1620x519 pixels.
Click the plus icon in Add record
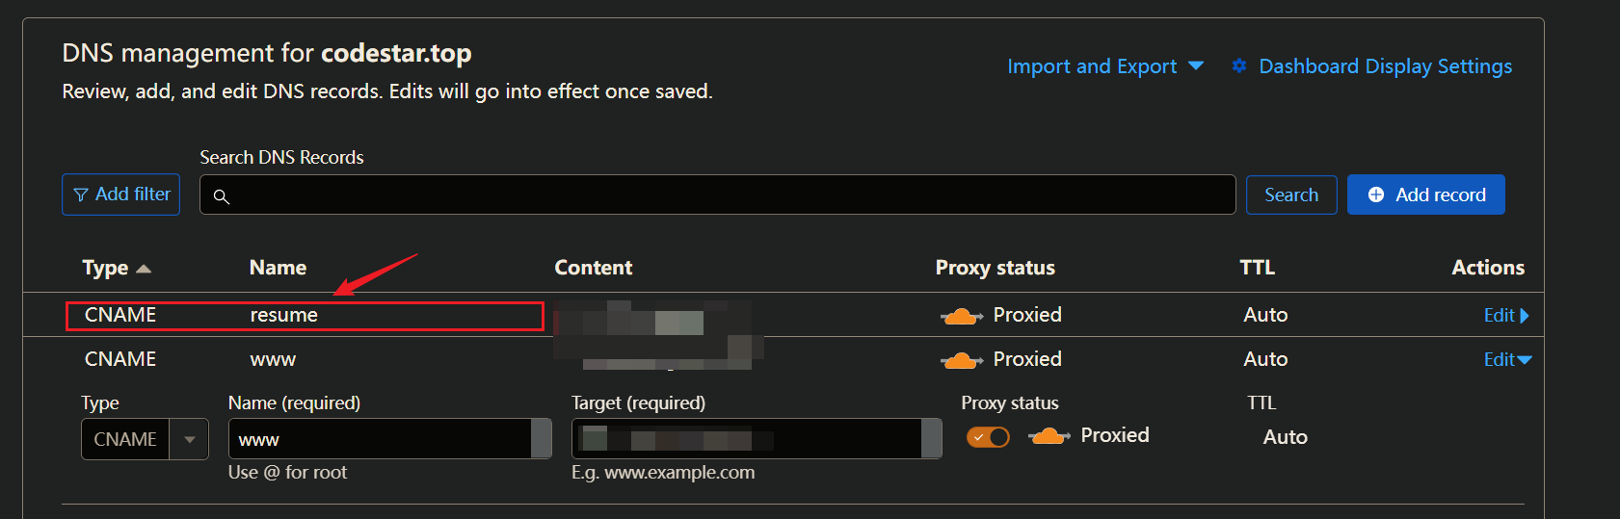(x=1376, y=195)
